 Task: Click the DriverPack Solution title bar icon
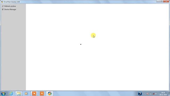[x=2, y=2]
